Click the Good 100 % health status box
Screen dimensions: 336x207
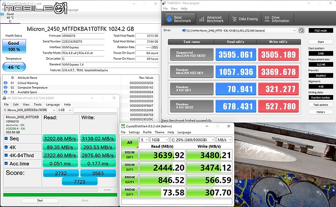point(14,46)
